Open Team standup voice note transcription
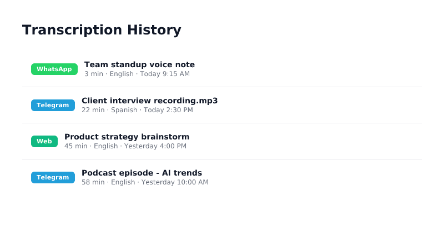Screen dimensions: 444x250 click(x=139, y=64)
